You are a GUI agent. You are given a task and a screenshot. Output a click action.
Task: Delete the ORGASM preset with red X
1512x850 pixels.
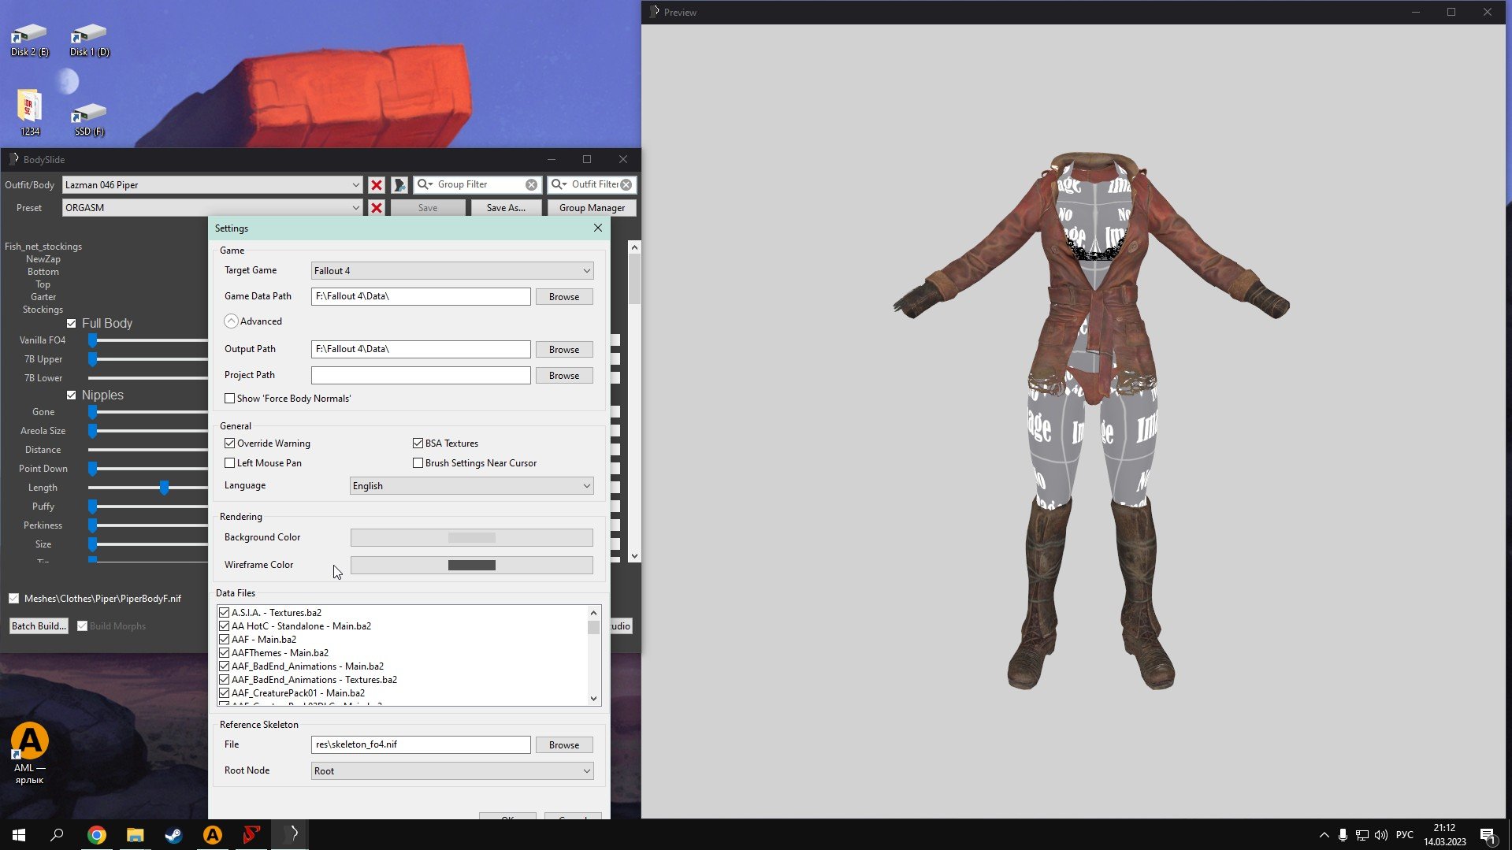pyautogui.click(x=377, y=208)
